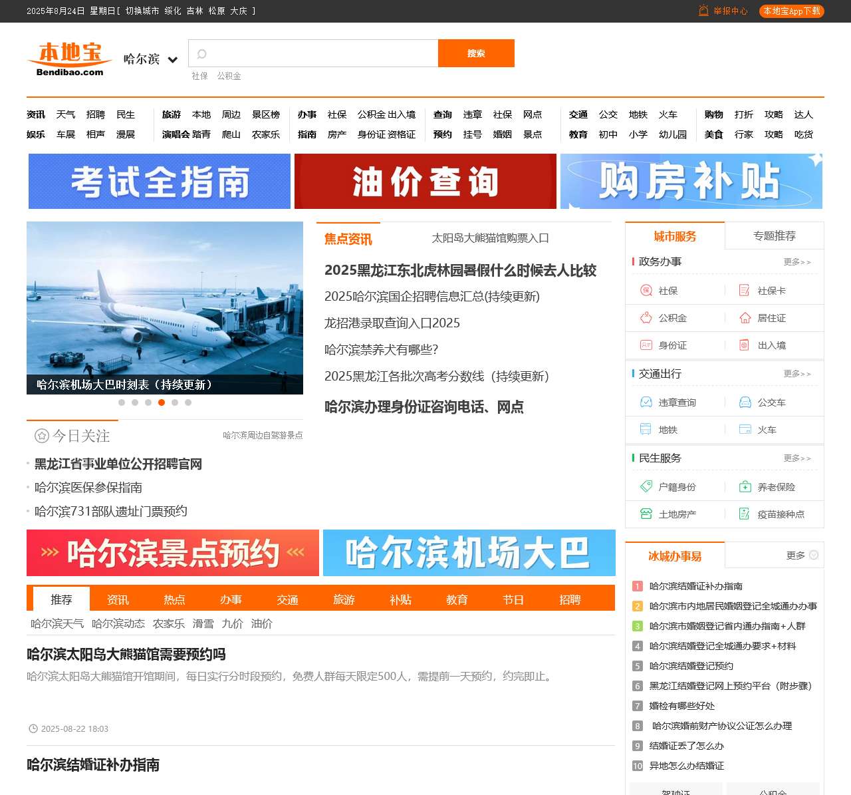Open the 哈尔滨医保参保指南 link
The image size is (851, 795).
pos(87,488)
